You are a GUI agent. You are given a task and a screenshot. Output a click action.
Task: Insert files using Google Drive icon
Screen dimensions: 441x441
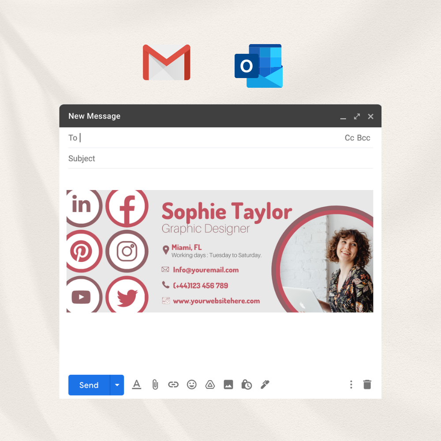(x=210, y=385)
